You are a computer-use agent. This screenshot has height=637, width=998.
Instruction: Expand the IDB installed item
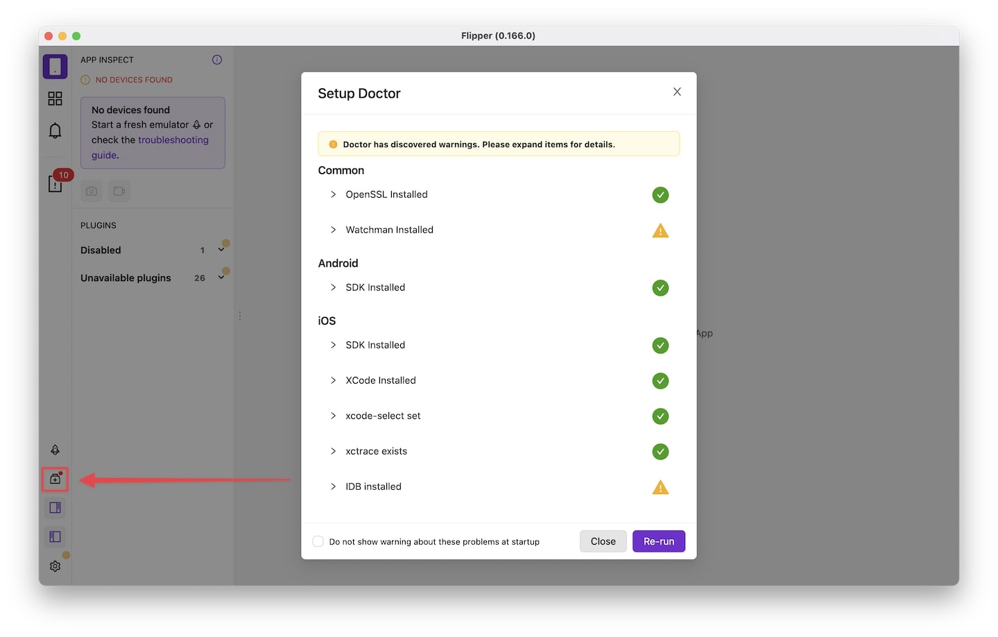[x=333, y=486]
